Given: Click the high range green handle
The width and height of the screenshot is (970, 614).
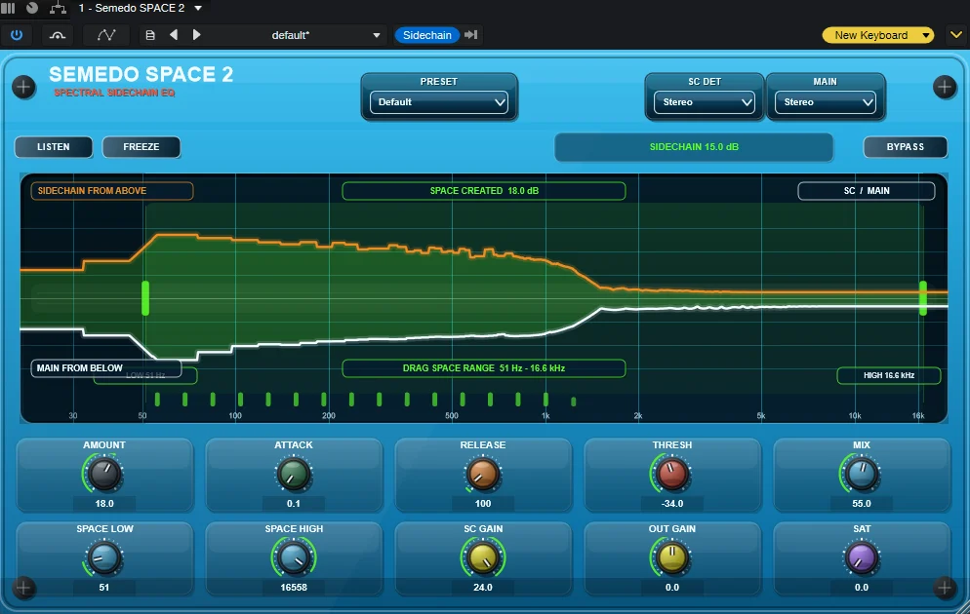Looking at the screenshot, I should [x=923, y=298].
